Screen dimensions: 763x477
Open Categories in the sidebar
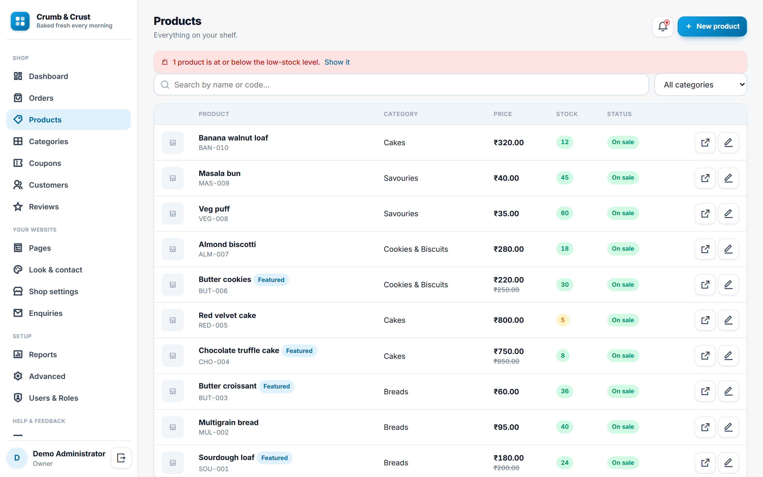coord(68,141)
